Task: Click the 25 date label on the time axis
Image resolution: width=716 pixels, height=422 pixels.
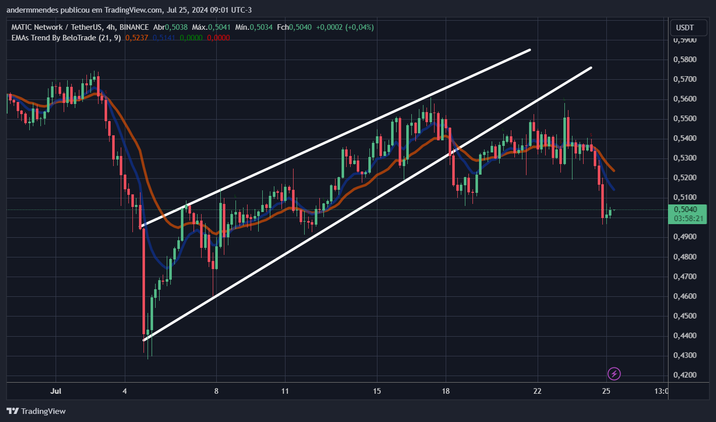Action: click(607, 391)
